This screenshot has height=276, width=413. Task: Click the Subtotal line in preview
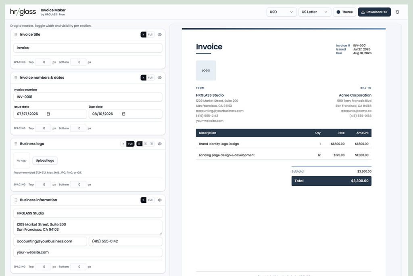pyautogui.click(x=332, y=171)
